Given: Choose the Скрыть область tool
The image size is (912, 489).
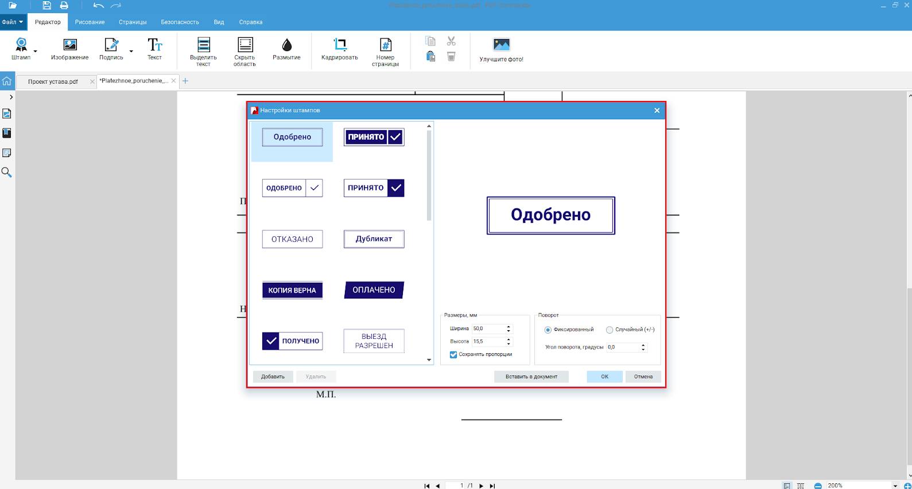Looking at the screenshot, I should 245,52.
